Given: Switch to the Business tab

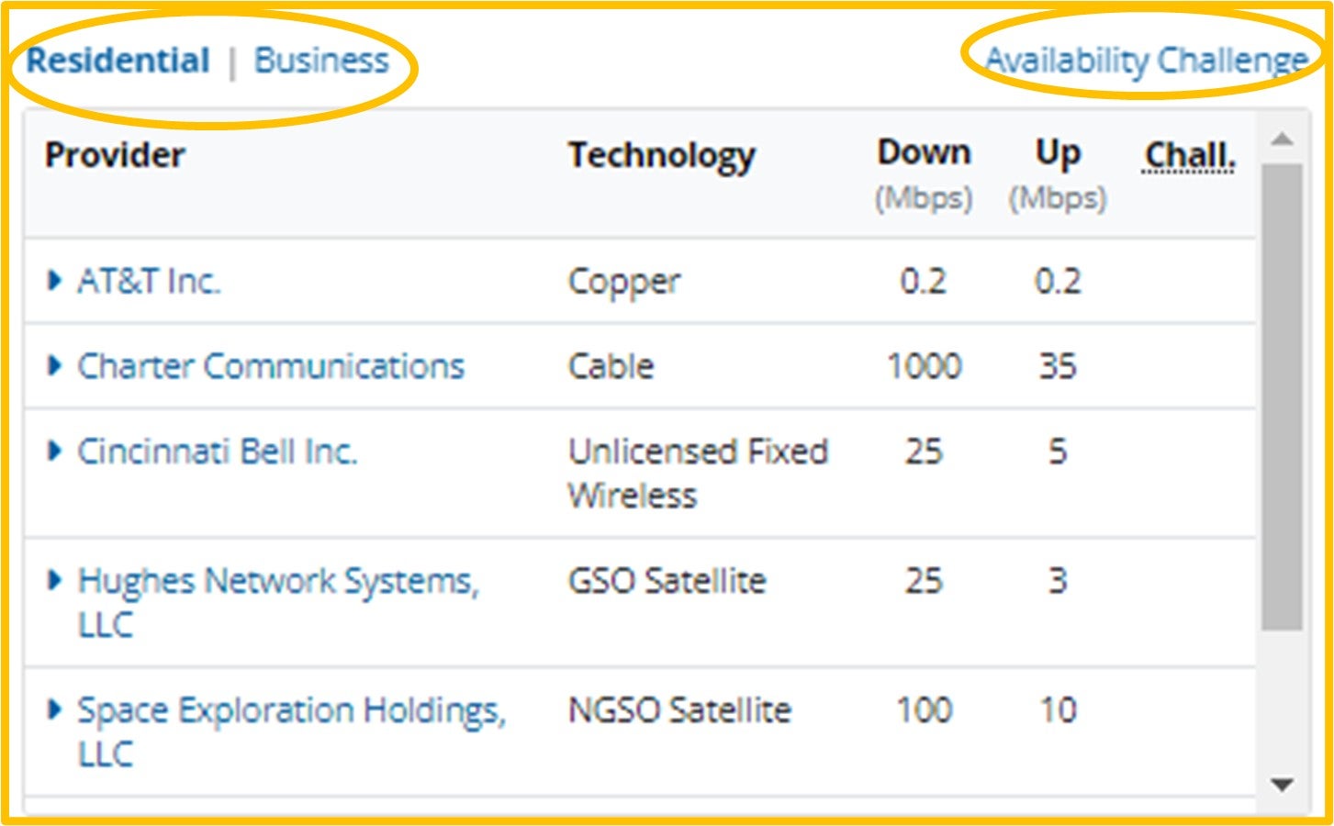Looking at the screenshot, I should pyautogui.click(x=321, y=61).
